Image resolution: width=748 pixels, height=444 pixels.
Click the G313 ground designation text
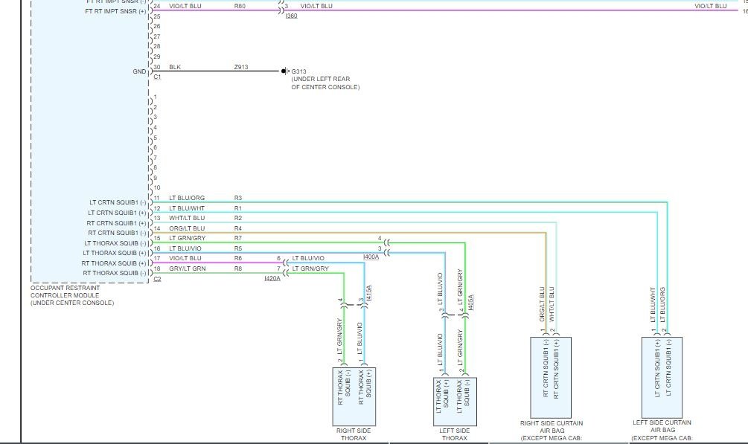coord(298,71)
